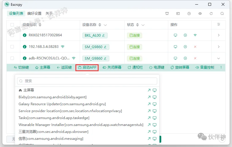The width and height of the screenshot is (232, 147).
Task: Edit the SM_G9860 name for adb-R5CNC0SJLCL row
Action: coord(105,58)
